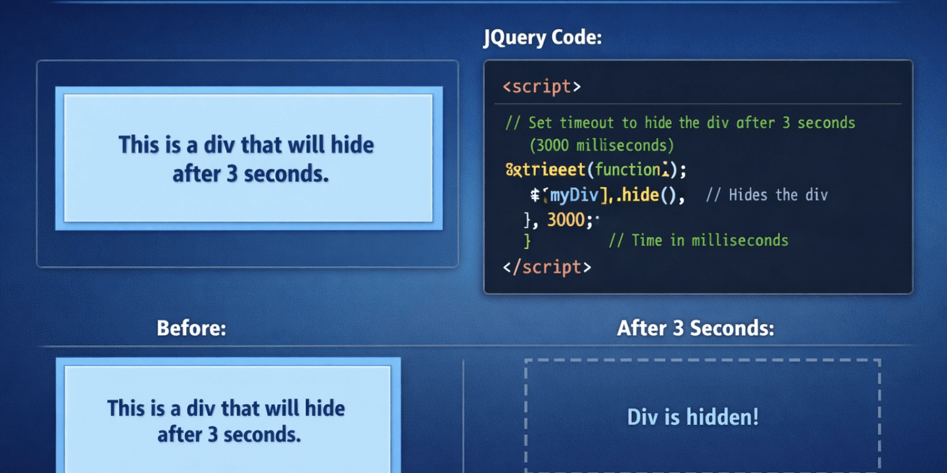
Task: Click the </script> closing tag
Action: [x=548, y=267]
